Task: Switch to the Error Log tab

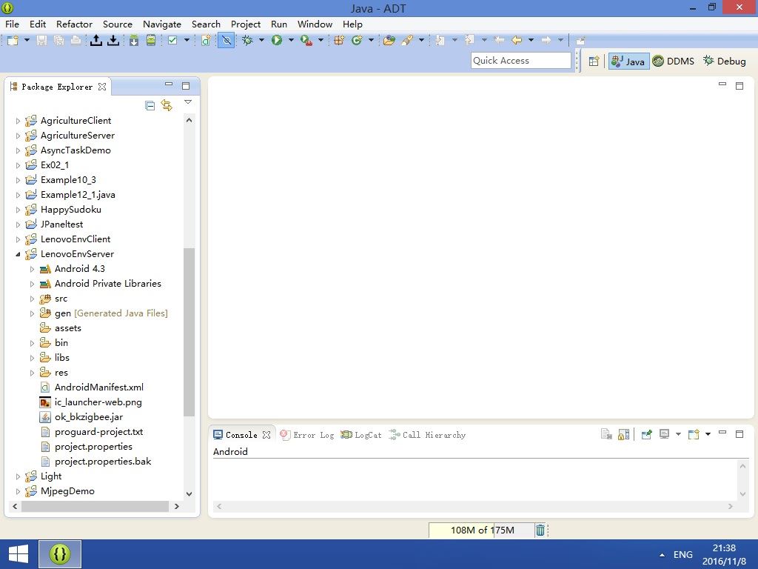Action: point(307,435)
